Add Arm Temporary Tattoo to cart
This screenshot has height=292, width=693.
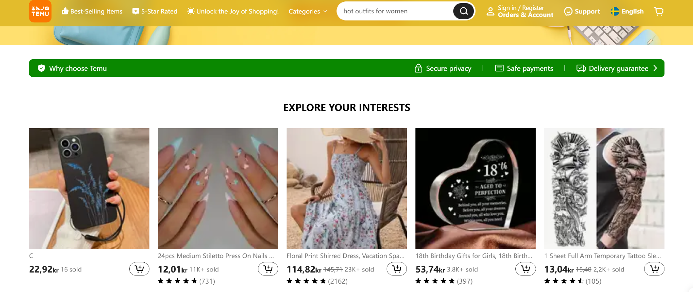654,269
